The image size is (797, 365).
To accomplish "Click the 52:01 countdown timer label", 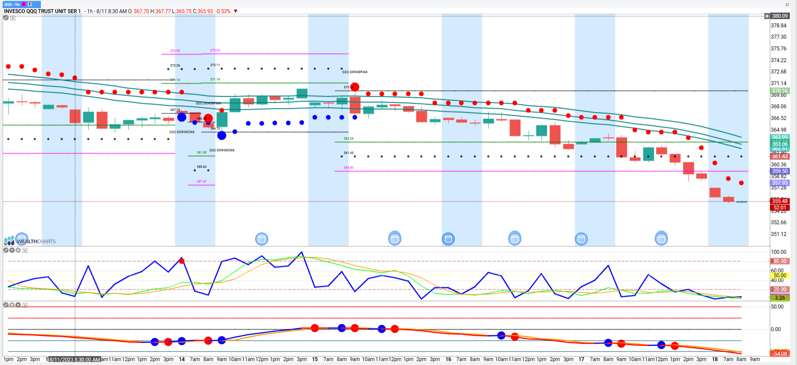I will 780,207.
